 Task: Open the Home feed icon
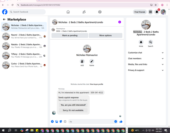click(68, 12)
